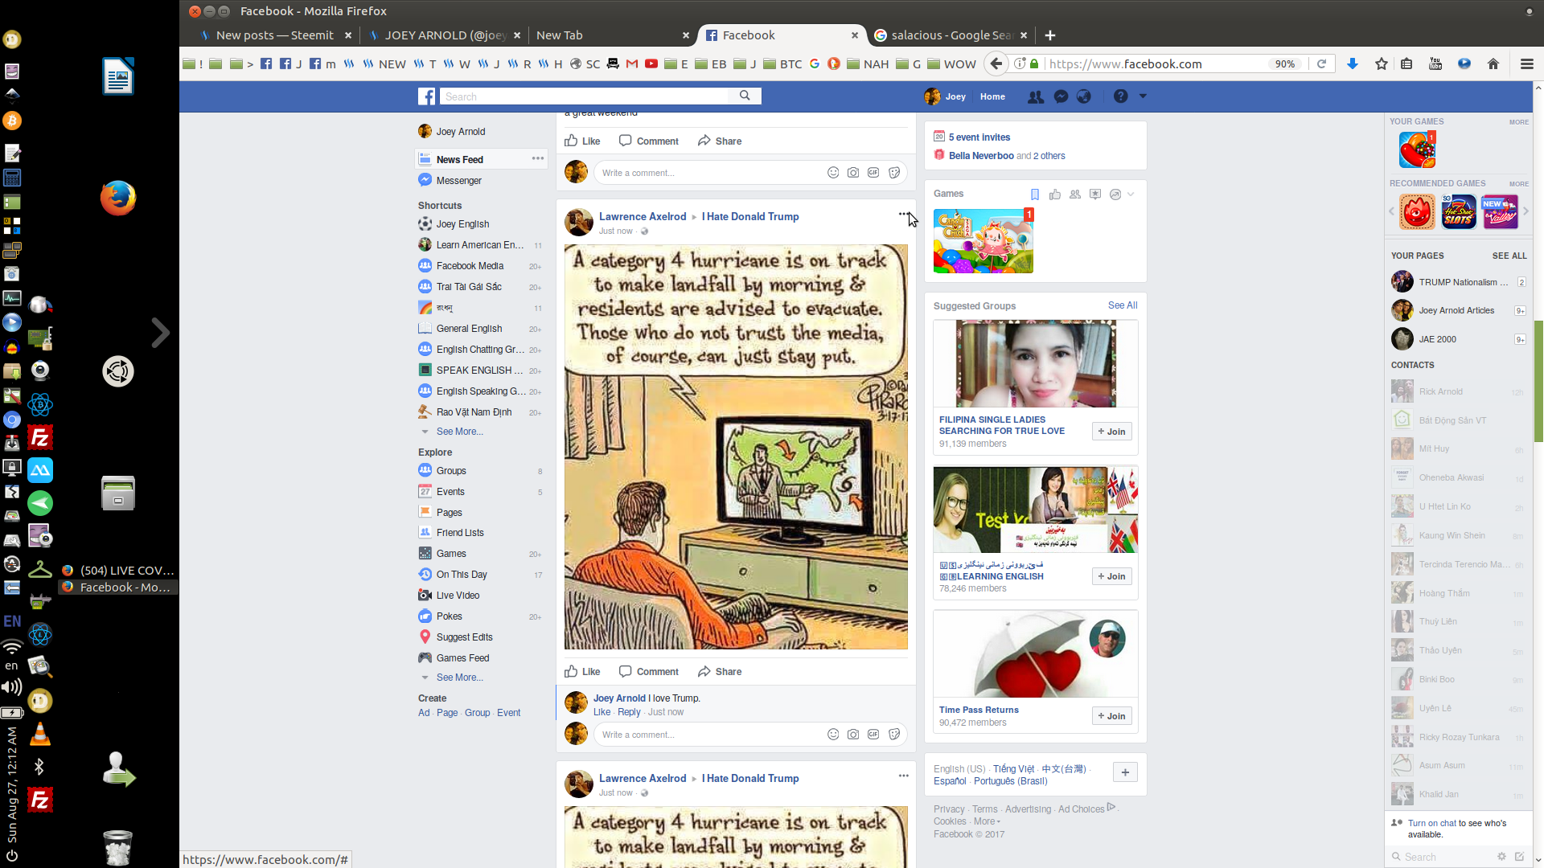The image size is (1544, 868).
Task: Post a GIF in comment box under Joey's comment
Action: 873,735
